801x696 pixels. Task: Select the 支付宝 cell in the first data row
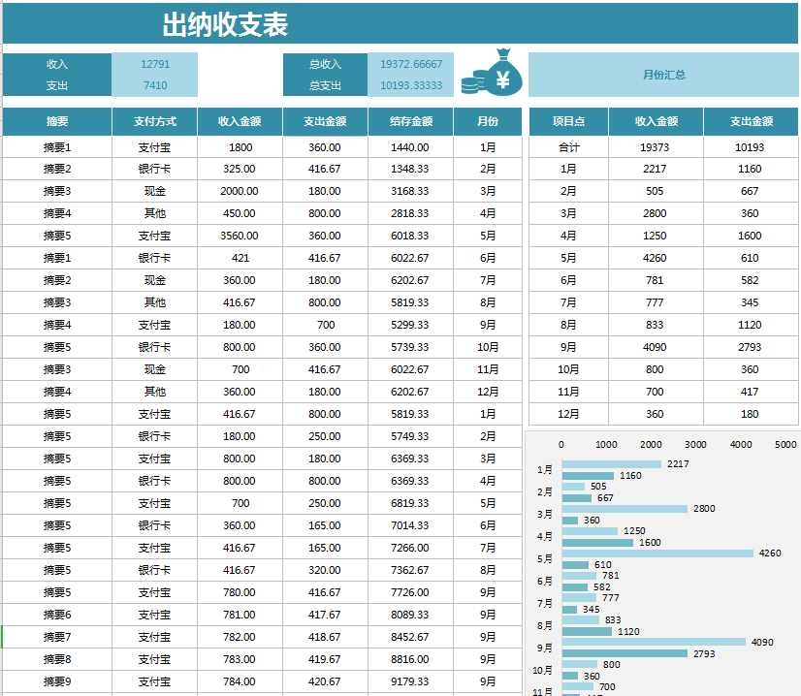[x=152, y=146]
